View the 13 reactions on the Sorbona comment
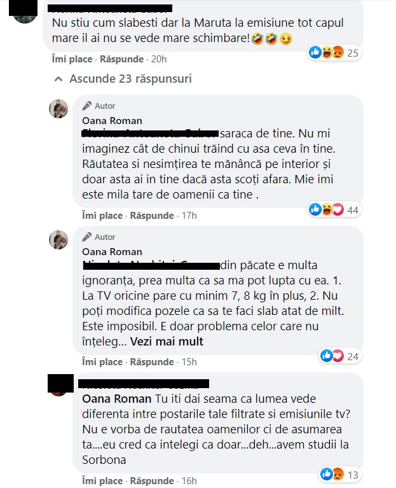 click(x=340, y=474)
